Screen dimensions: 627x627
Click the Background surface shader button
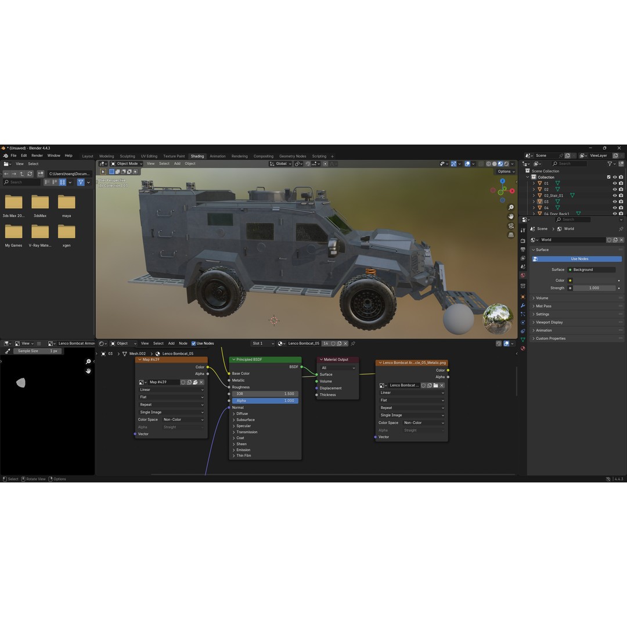(591, 270)
